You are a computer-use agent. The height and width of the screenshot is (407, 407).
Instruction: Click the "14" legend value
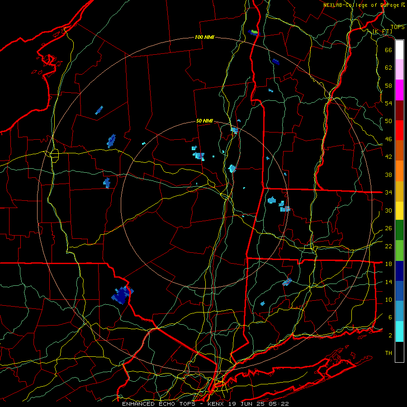coord(388,282)
